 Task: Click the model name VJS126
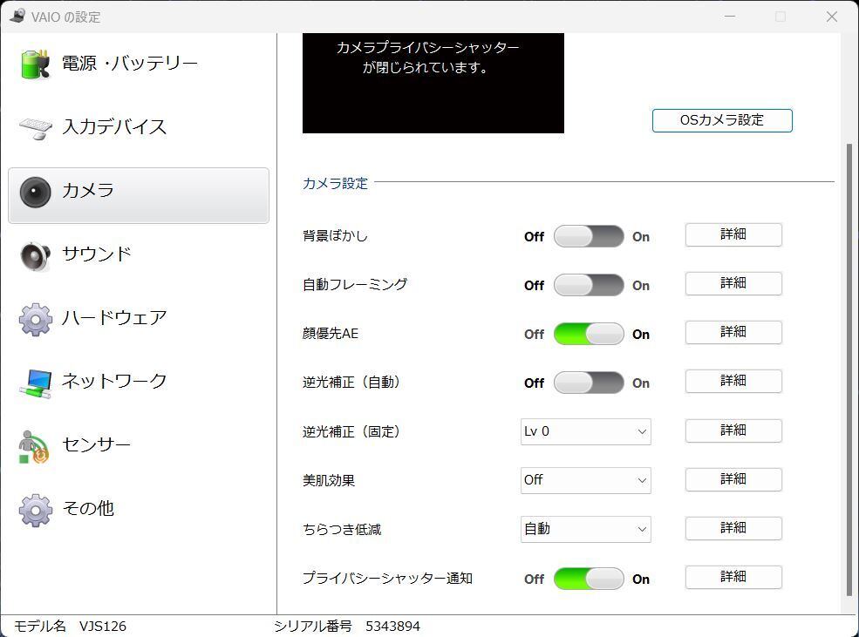pos(102,626)
